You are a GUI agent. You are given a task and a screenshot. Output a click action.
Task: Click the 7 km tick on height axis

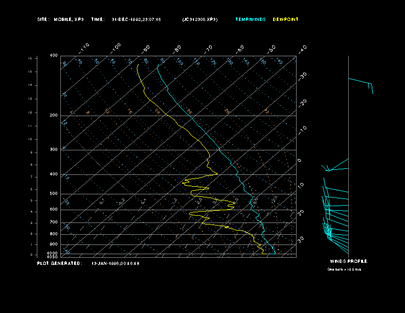[31, 177]
